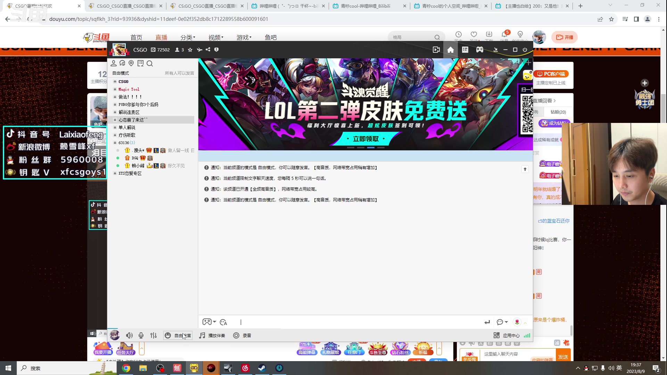Viewport: 667px width, 375px height.
Task: Click the share icon in YY channel header
Action: click(208, 50)
